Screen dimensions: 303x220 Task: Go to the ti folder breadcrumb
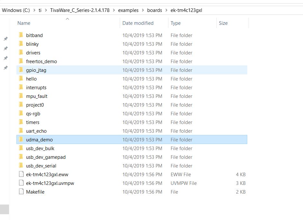click(x=40, y=10)
